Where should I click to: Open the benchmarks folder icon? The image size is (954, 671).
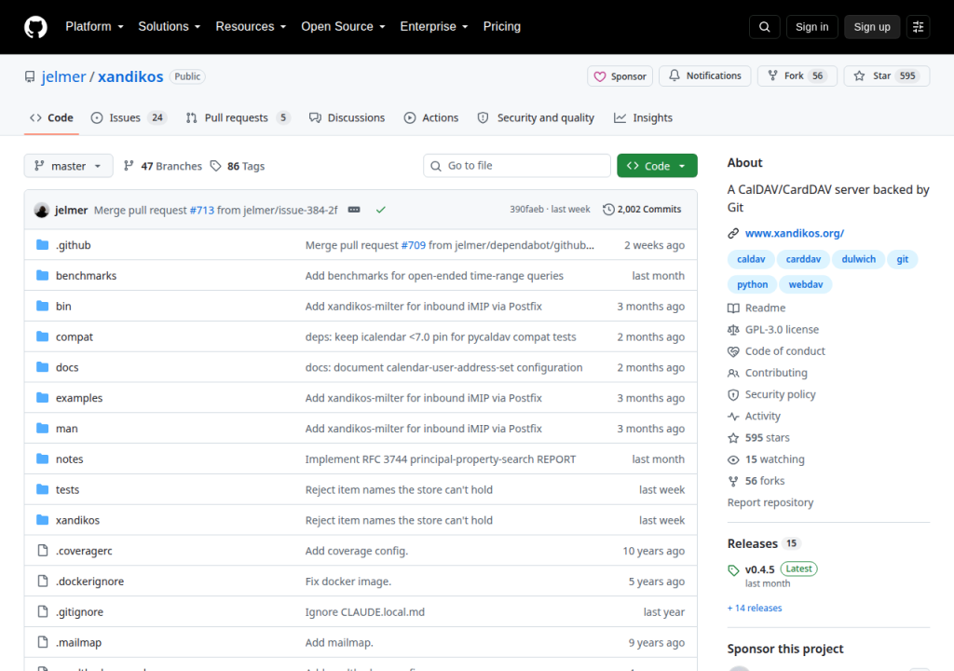pyautogui.click(x=42, y=275)
